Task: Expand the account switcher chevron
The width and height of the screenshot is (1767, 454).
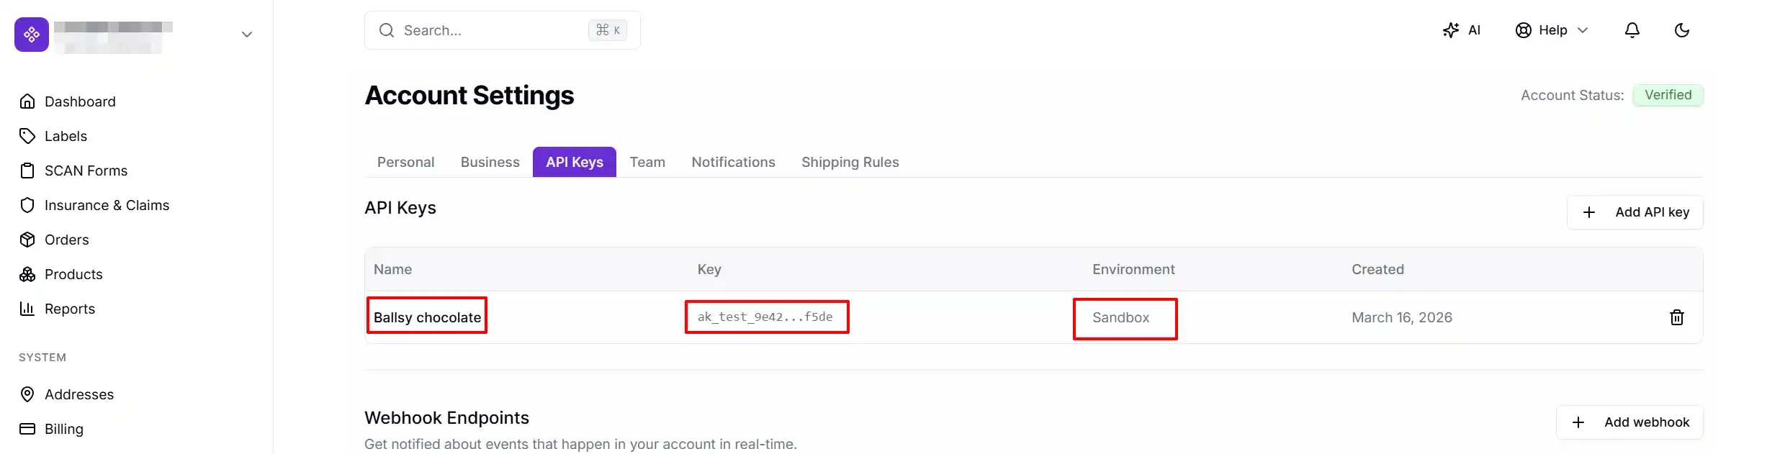Action: [247, 35]
